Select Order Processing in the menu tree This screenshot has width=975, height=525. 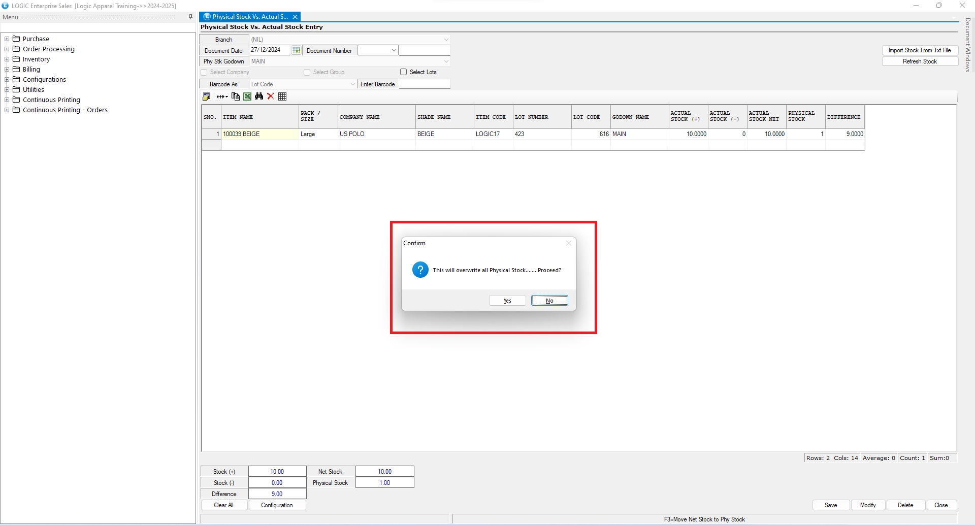click(49, 49)
